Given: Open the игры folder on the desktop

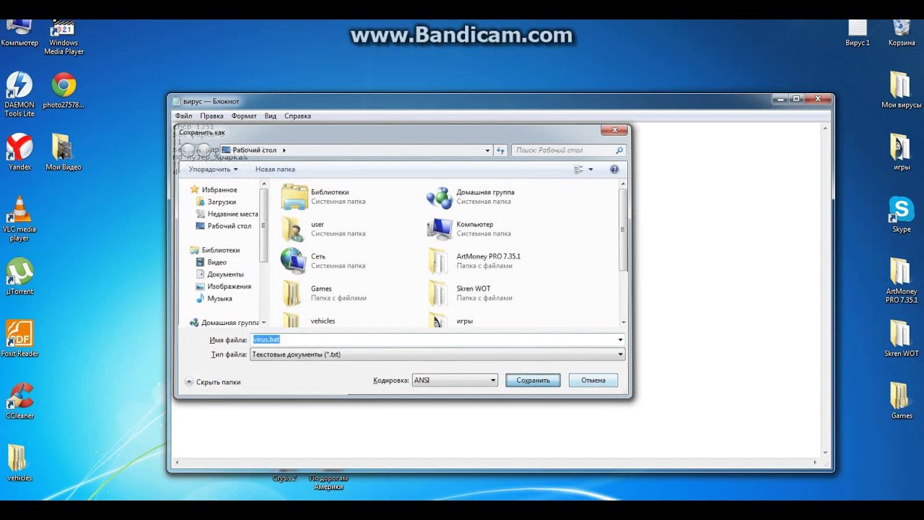Looking at the screenshot, I should pyautogui.click(x=901, y=152).
